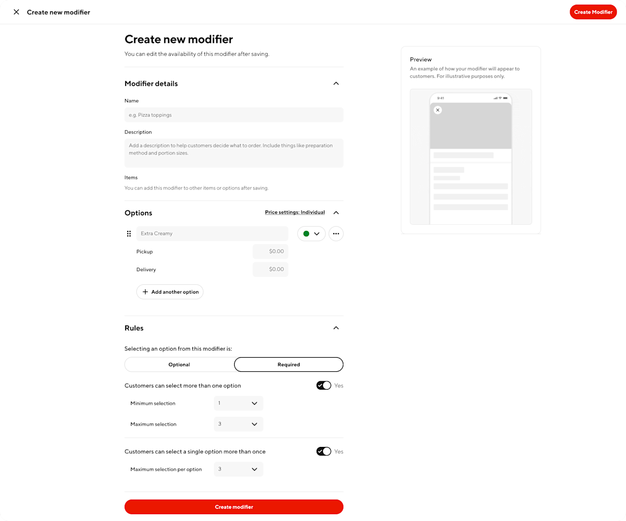This screenshot has height=521, width=626.
Task: Click the Pickup price field
Action: (270, 251)
